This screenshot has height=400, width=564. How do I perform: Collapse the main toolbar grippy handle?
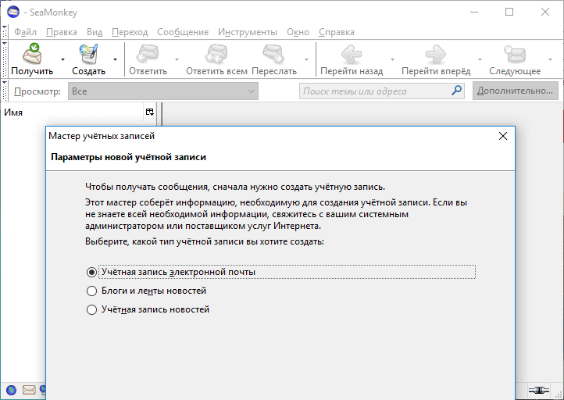click(5, 59)
